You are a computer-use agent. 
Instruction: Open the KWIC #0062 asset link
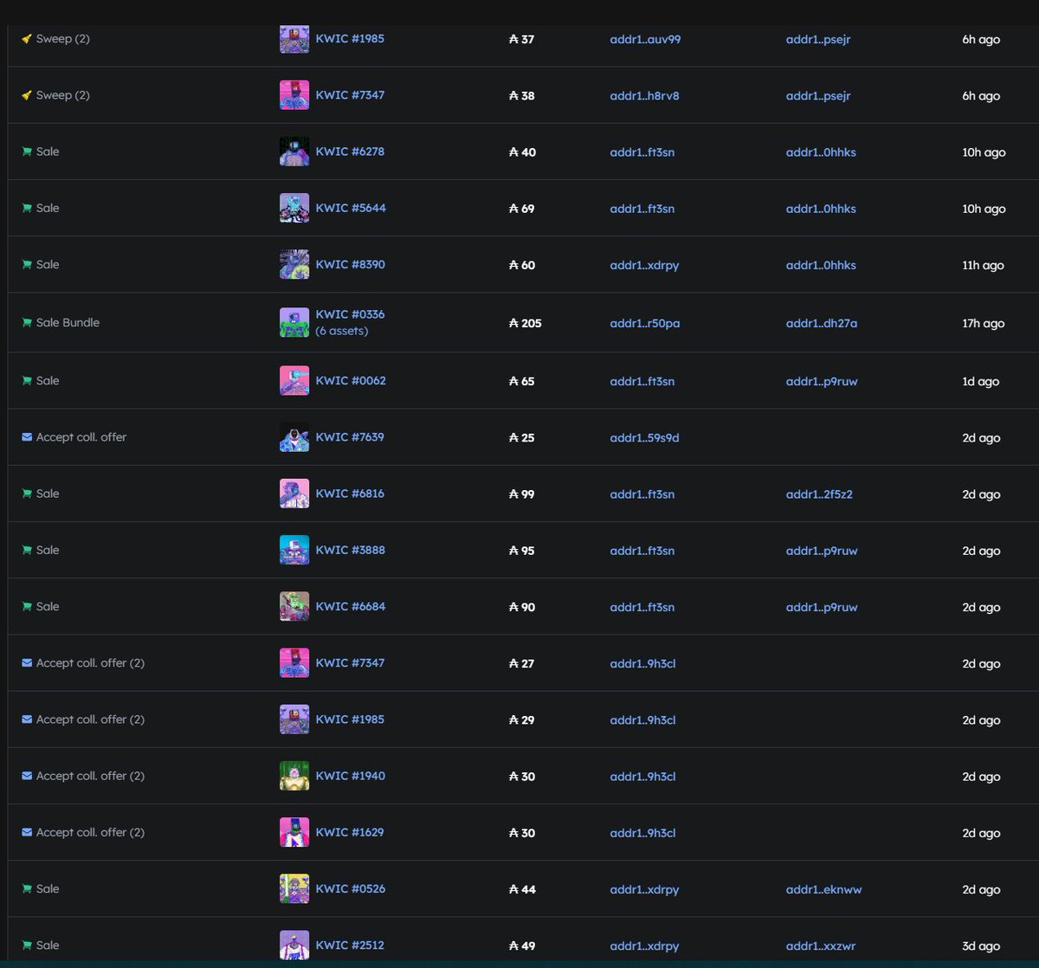351,381
